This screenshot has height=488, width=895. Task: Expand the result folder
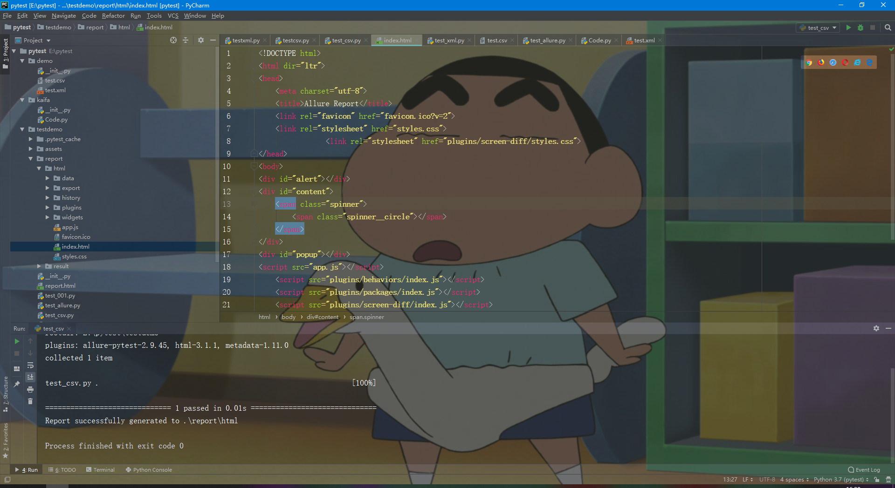click(x=39, y=266)
